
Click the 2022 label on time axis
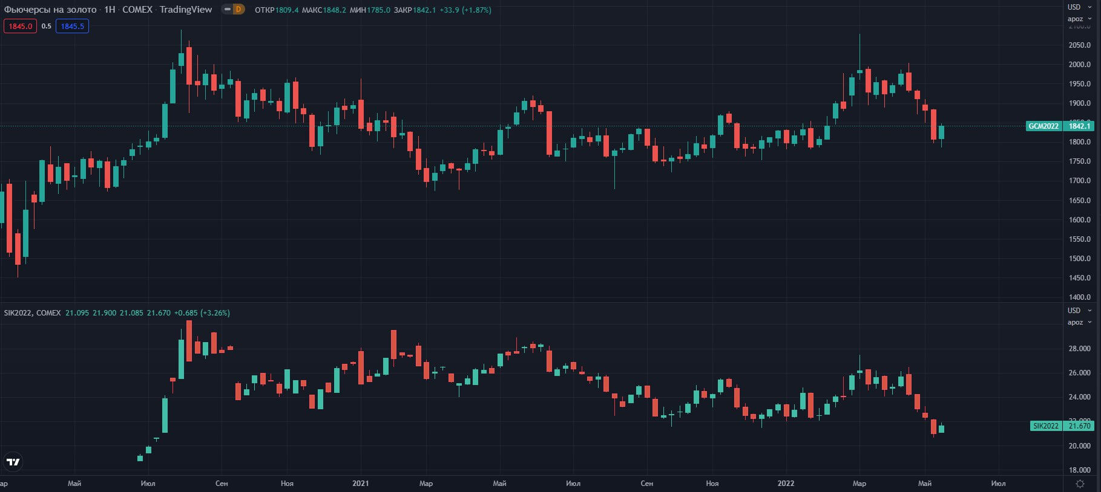[x=786, y=484]
